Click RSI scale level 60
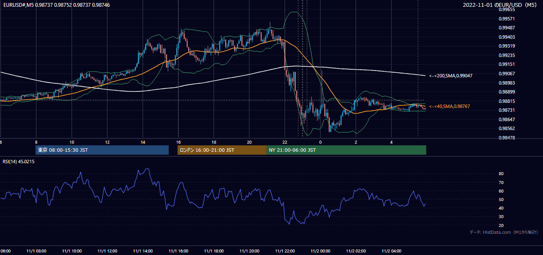The image size is (543, 255). tap(501, 191)
